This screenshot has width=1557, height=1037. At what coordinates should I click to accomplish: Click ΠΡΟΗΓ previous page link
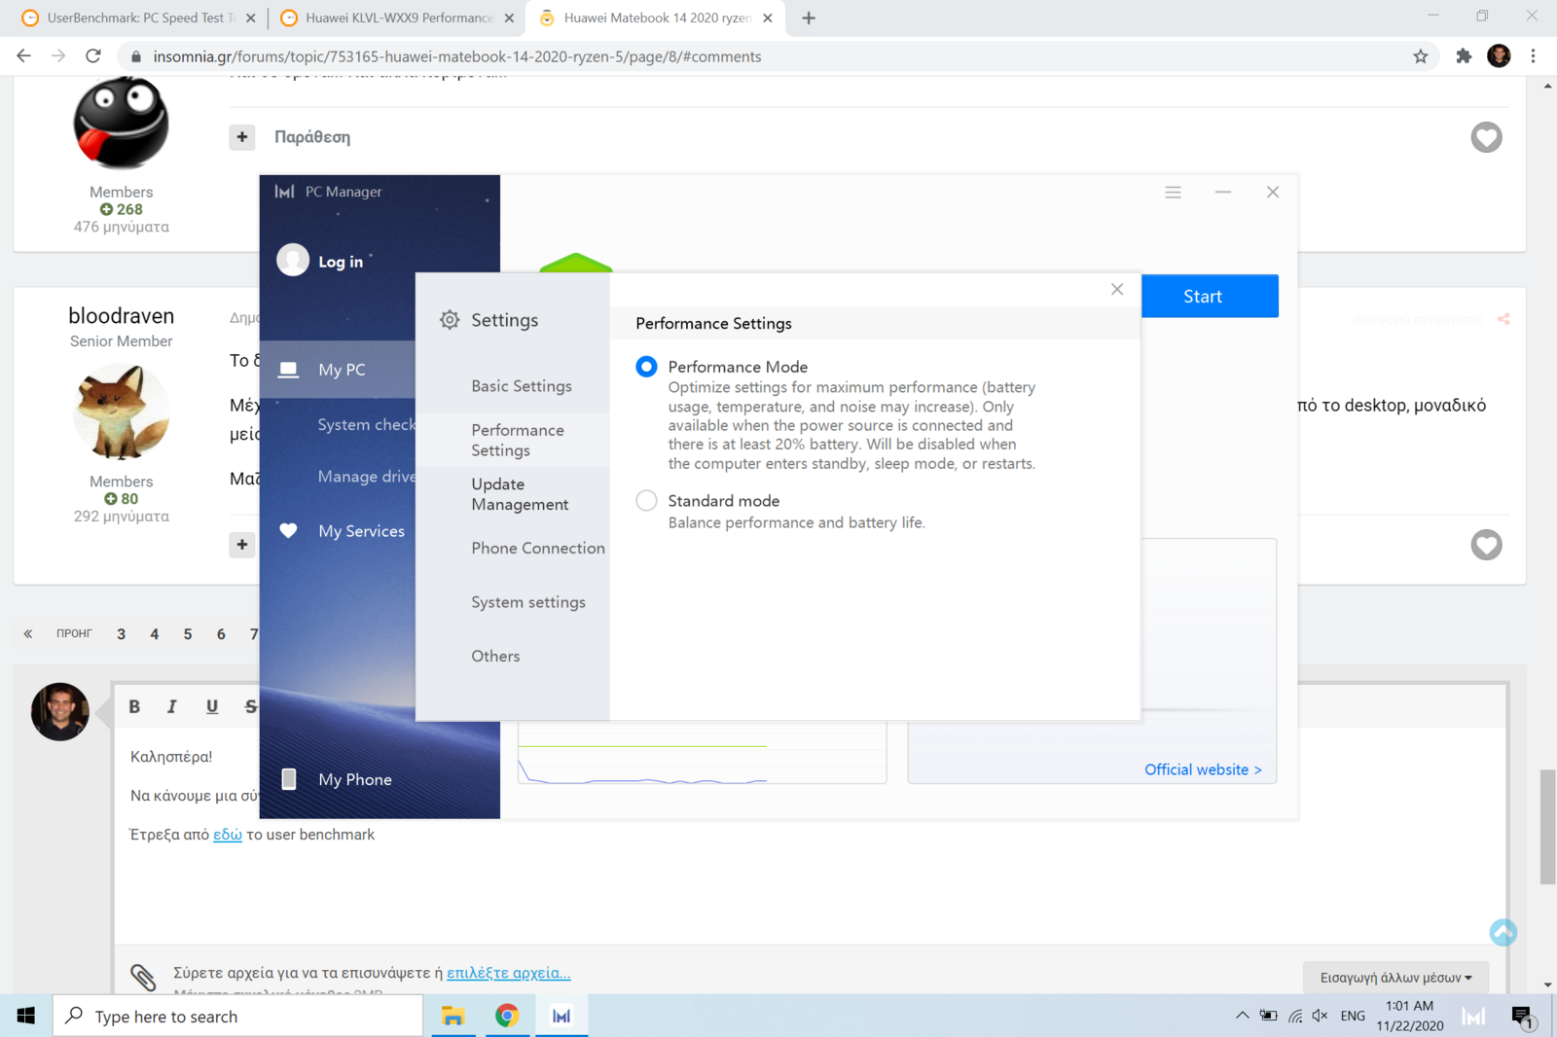tap(74, 634)
